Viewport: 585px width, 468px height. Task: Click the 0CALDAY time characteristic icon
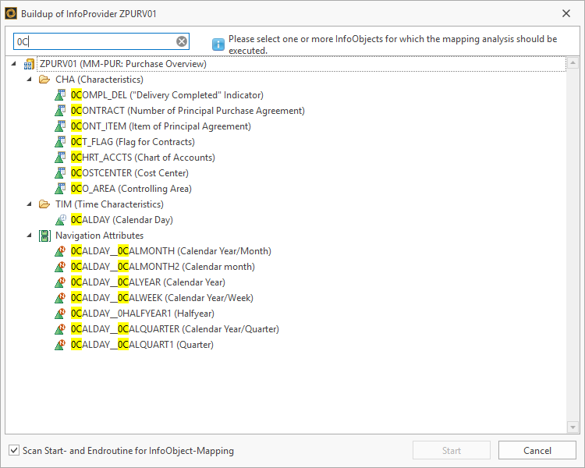tap(60, 220)
